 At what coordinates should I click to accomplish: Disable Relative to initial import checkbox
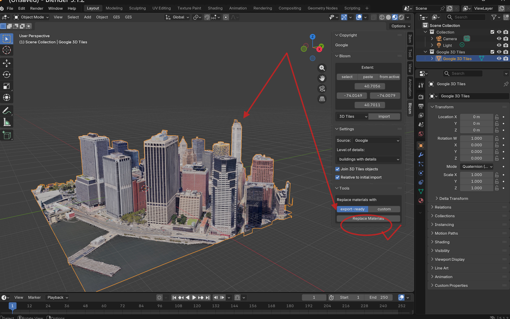point(337,177)
